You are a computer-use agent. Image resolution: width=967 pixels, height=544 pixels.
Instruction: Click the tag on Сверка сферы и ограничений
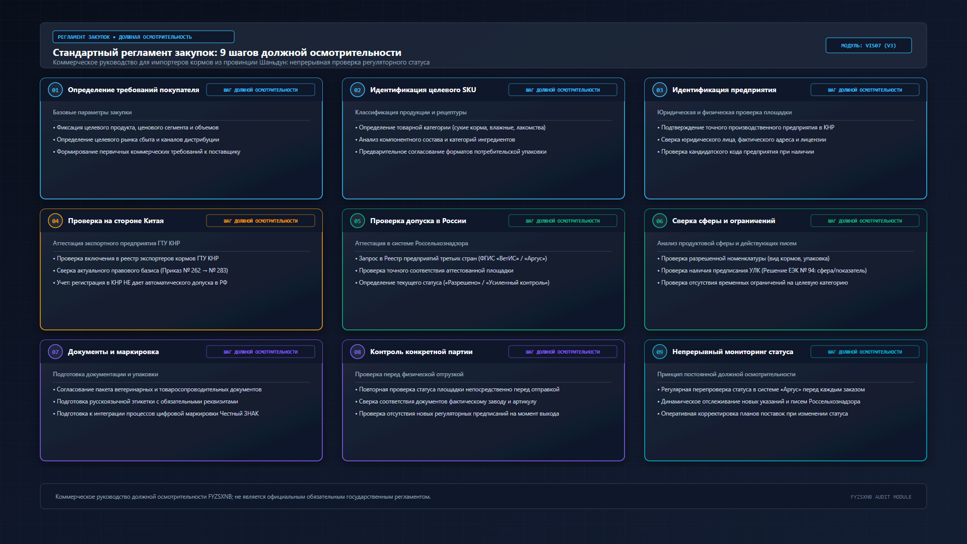point(865,221)
